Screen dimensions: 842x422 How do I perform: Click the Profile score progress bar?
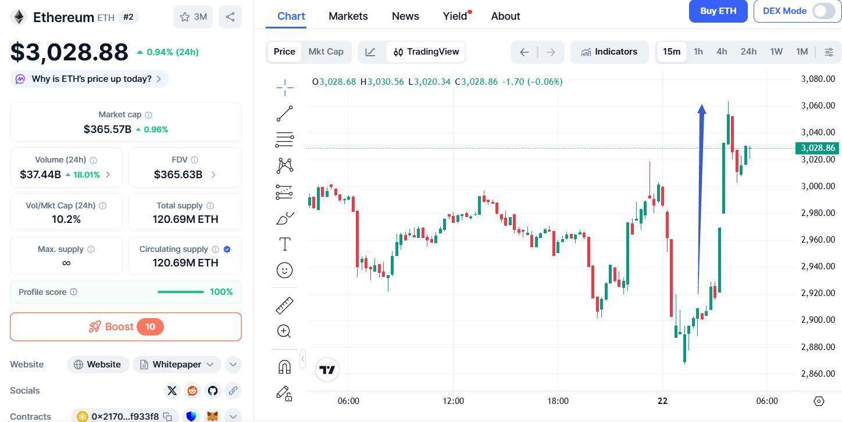pos(180,292)
